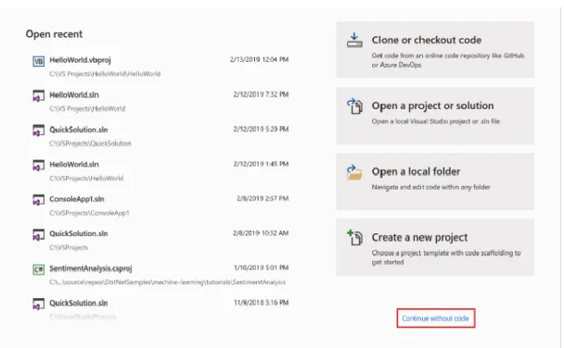The height and width of the screenshot is (348, 564).
Task: Click the Continue without code link
Action: point(435,318)
